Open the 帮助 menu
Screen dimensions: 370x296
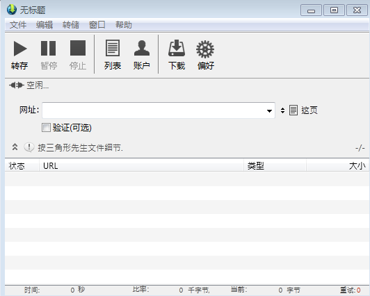[x=123, y=25]
